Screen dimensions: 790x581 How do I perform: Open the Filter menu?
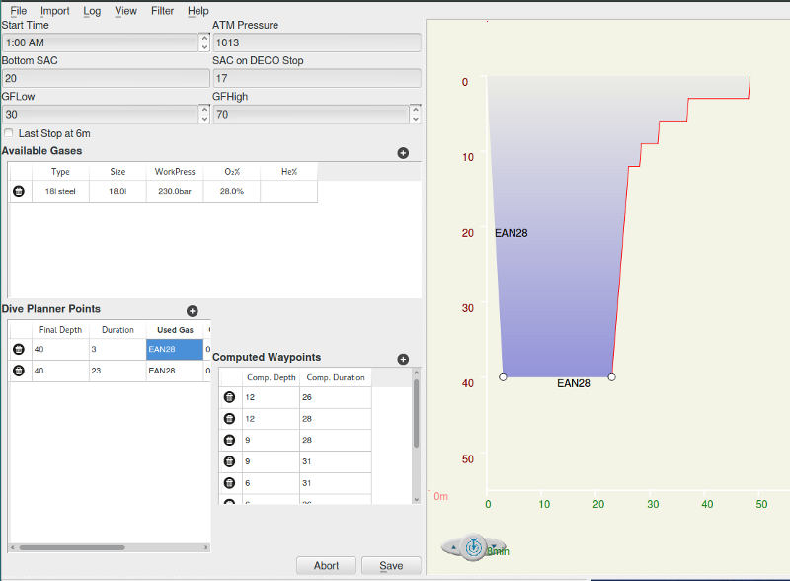[x=163, y=11]
